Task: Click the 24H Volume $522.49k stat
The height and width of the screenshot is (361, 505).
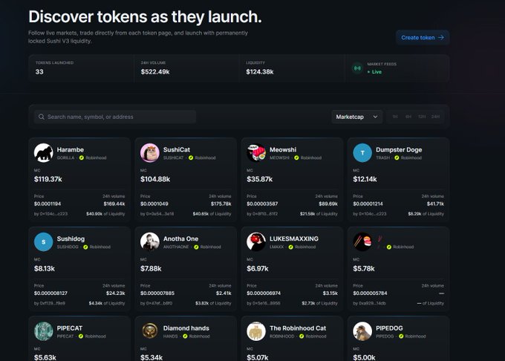Action: [x=186, y=68]
